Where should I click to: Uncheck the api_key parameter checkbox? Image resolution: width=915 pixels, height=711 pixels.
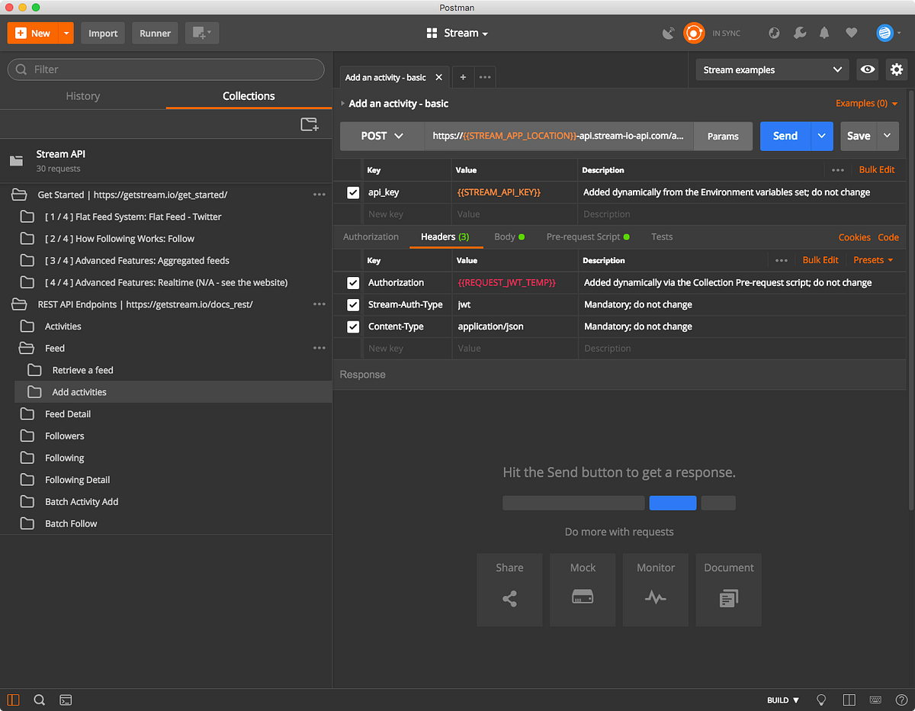[353, 192]
